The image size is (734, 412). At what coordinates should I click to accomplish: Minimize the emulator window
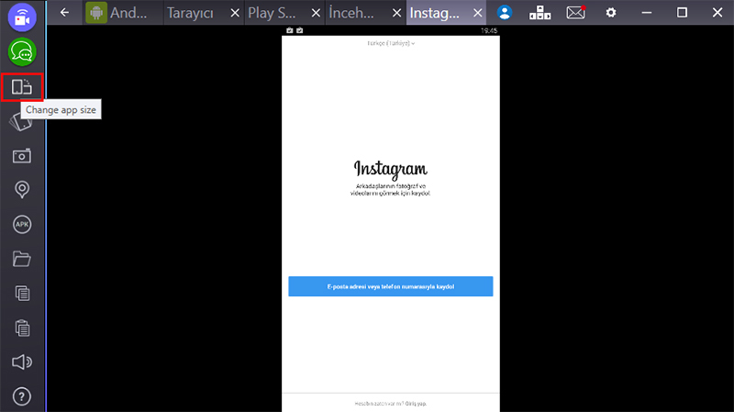647,13
